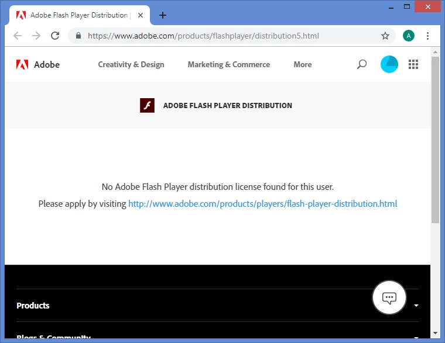Open the Adobe apps grid menu
This screenshot has width=445, height=343.
413,64
